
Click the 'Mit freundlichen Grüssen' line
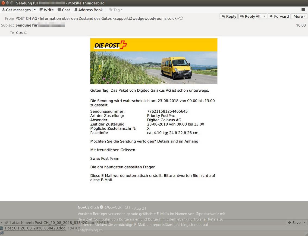pyautogui.click(x=113, y=150)
